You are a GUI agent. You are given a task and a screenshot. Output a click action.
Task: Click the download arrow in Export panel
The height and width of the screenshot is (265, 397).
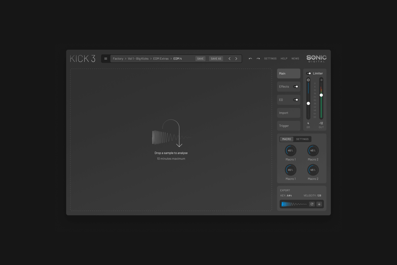pyautogui.click(x=319, y=204)
